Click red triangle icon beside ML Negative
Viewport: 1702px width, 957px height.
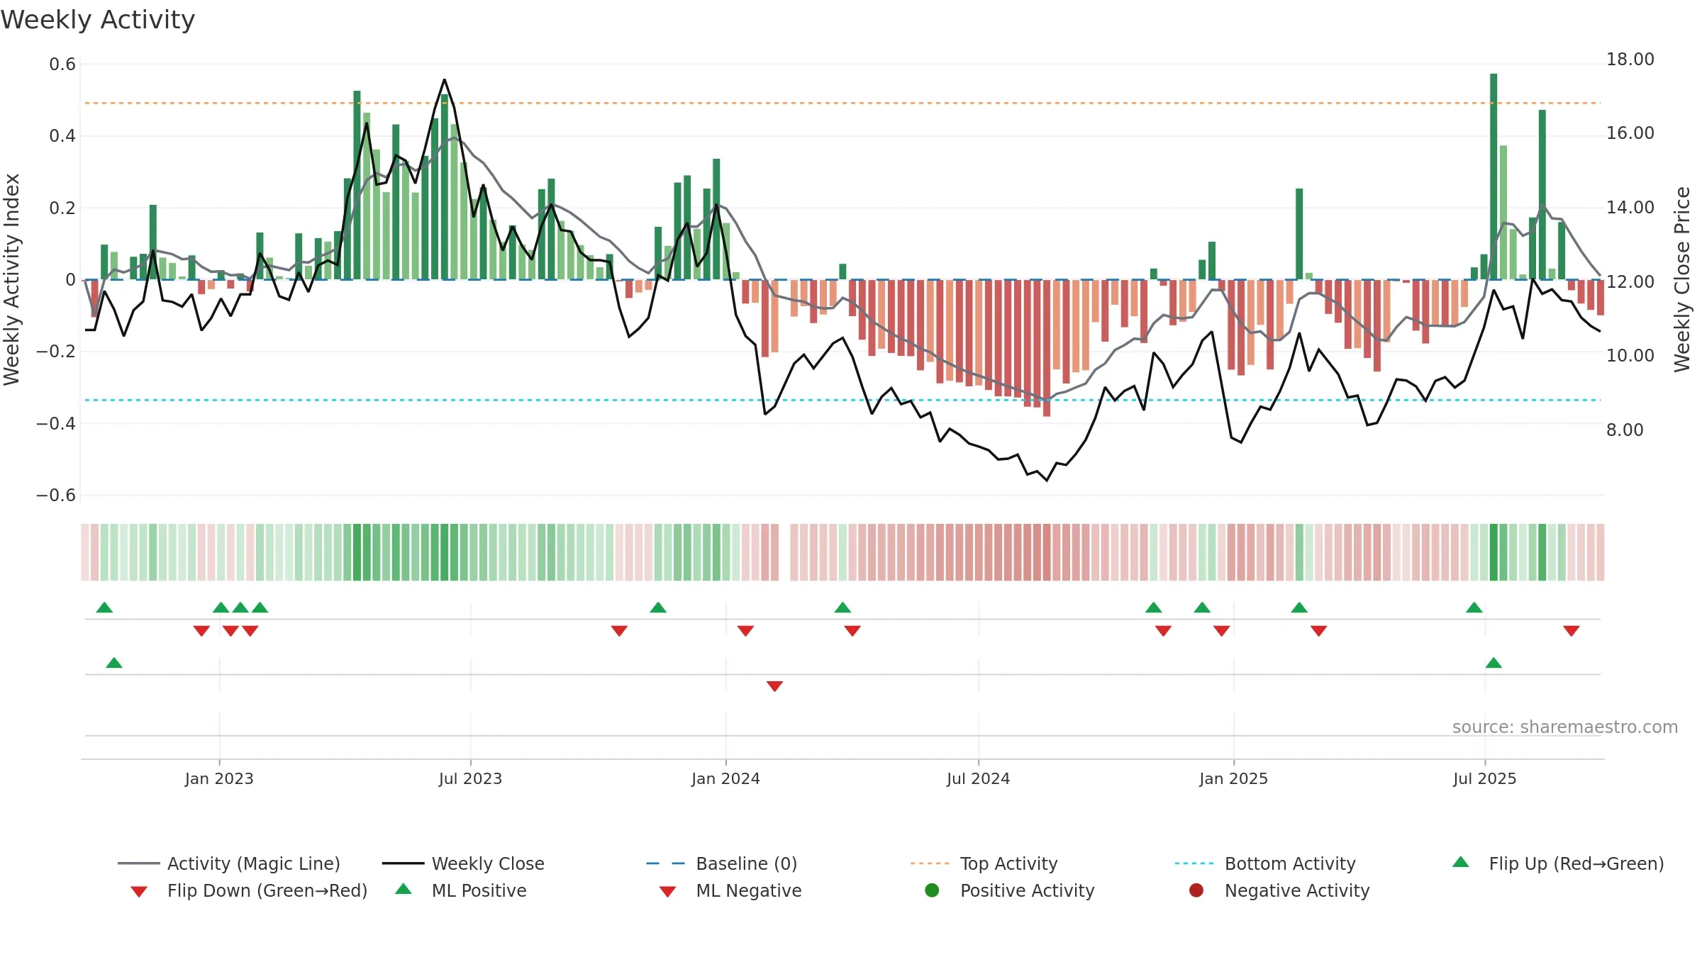(x=667, y=892)
